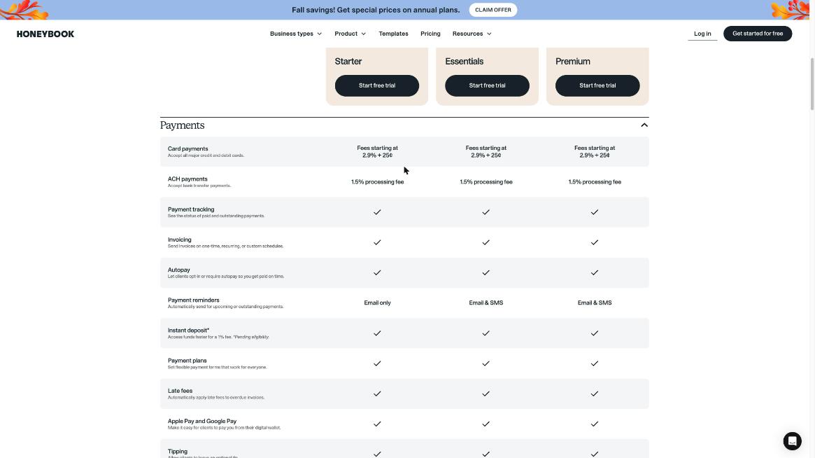The height and width of the screenshot is (458, 815).
Task: Click Premium checkmark in Late fees row
Action: click(595, 394)
